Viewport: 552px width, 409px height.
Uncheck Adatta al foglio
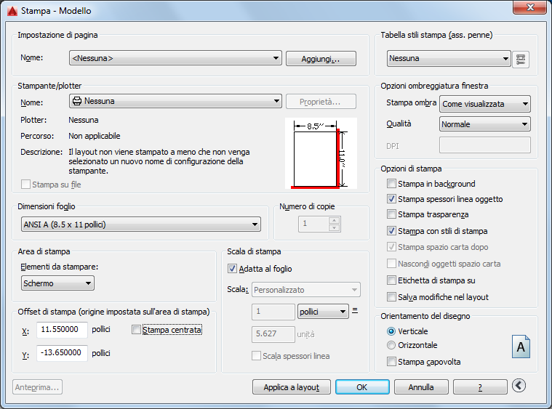click(232, 269)
